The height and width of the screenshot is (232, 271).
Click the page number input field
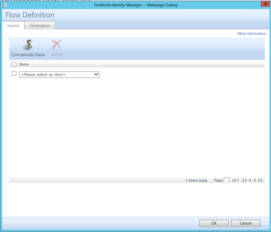(x=227, y=180)
